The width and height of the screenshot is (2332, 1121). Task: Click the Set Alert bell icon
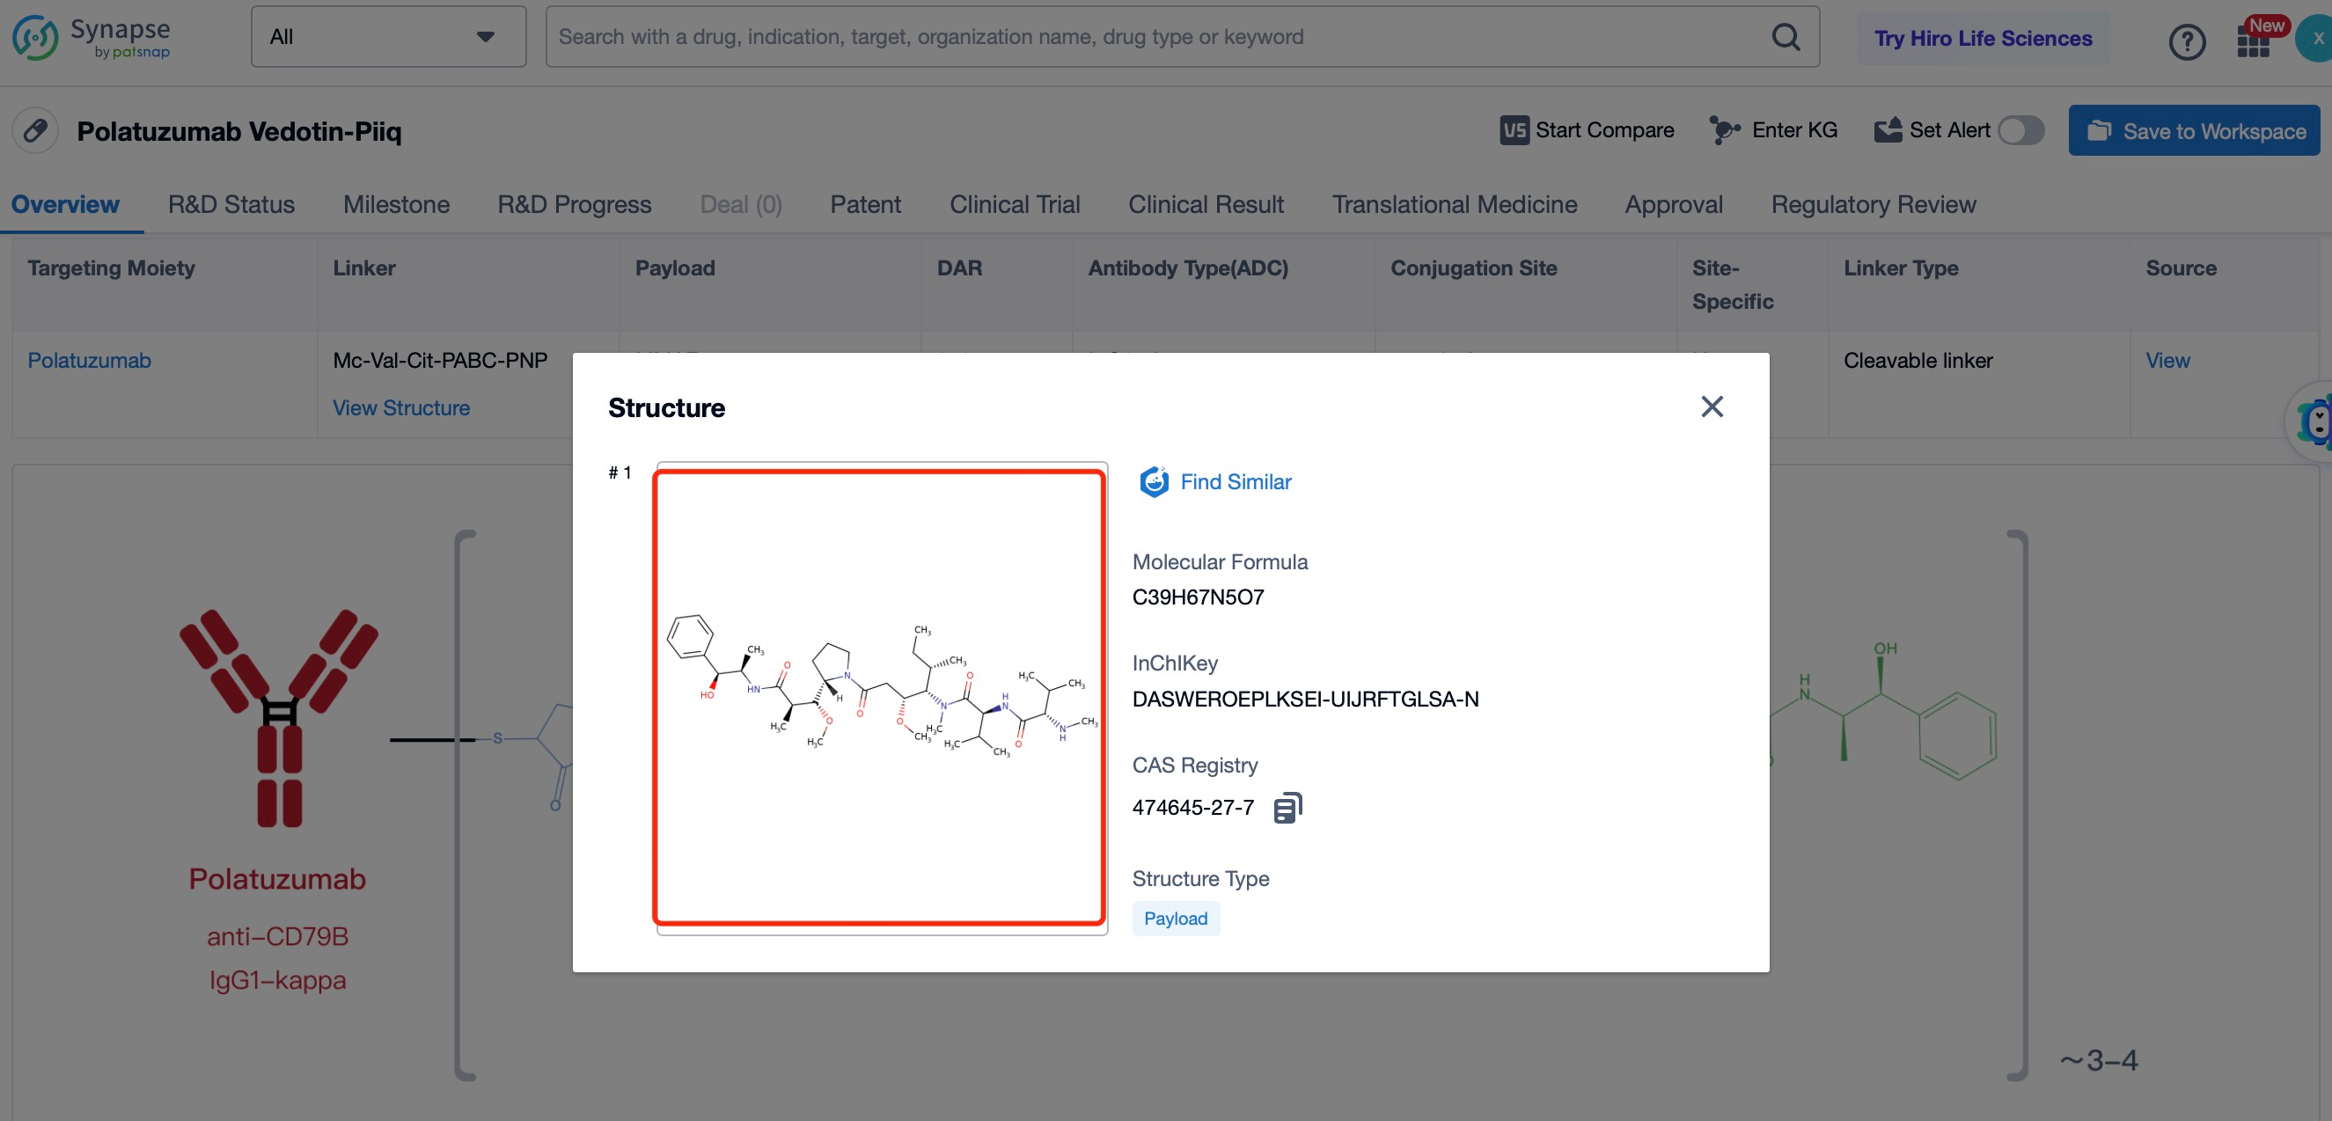(x=1888, y=131)
